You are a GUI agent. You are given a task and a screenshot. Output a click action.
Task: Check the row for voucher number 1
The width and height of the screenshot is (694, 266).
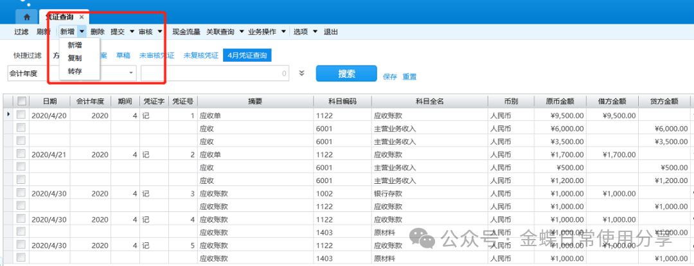[x=21, y=115]
